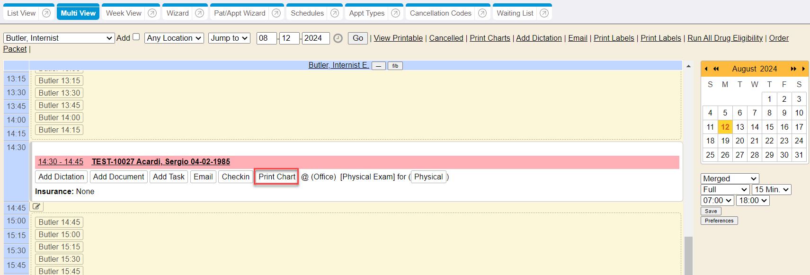Click single left arrow in calendar header

[706, 69]
